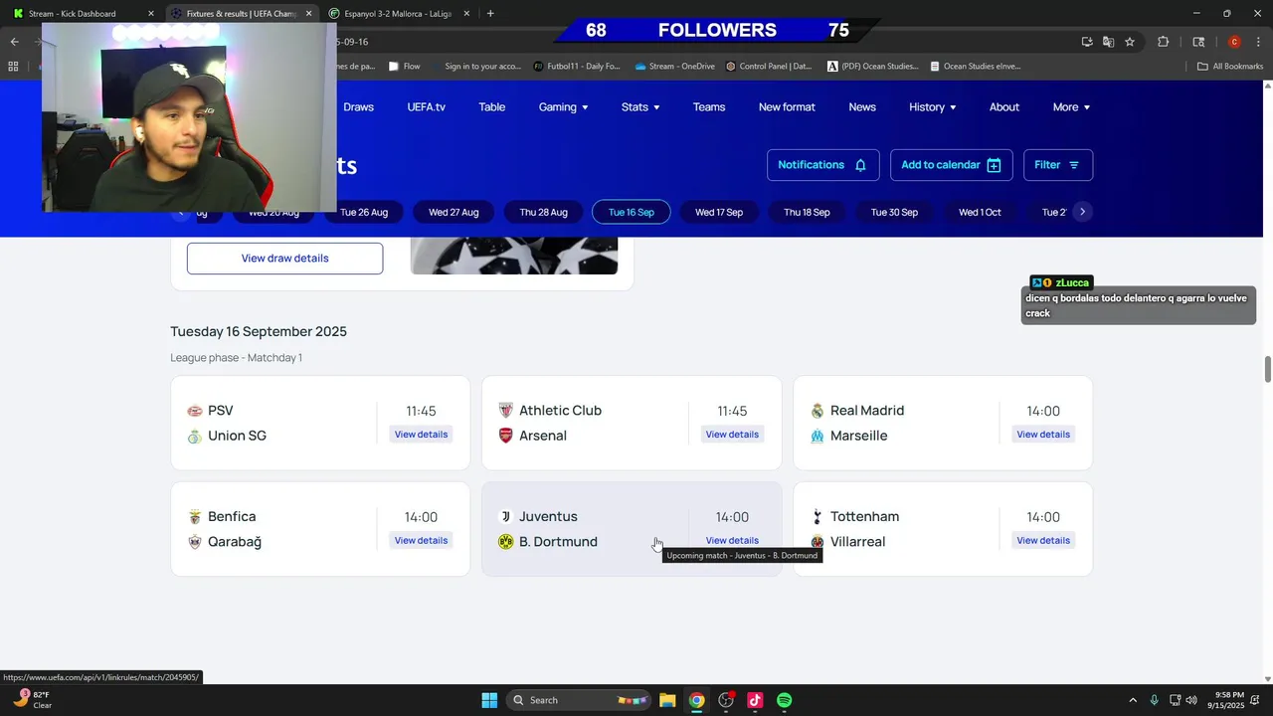Open the Teams menu item
Screen dimensions: 1273x716
coord(709,107)
